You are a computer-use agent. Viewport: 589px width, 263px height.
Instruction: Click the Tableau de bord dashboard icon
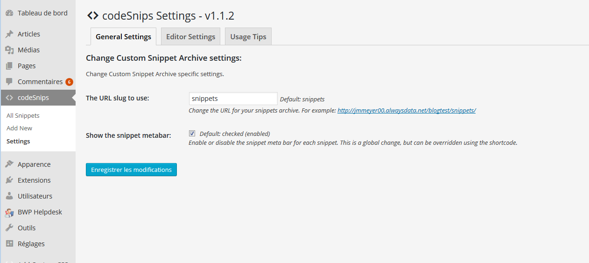[x=9, y=13]
